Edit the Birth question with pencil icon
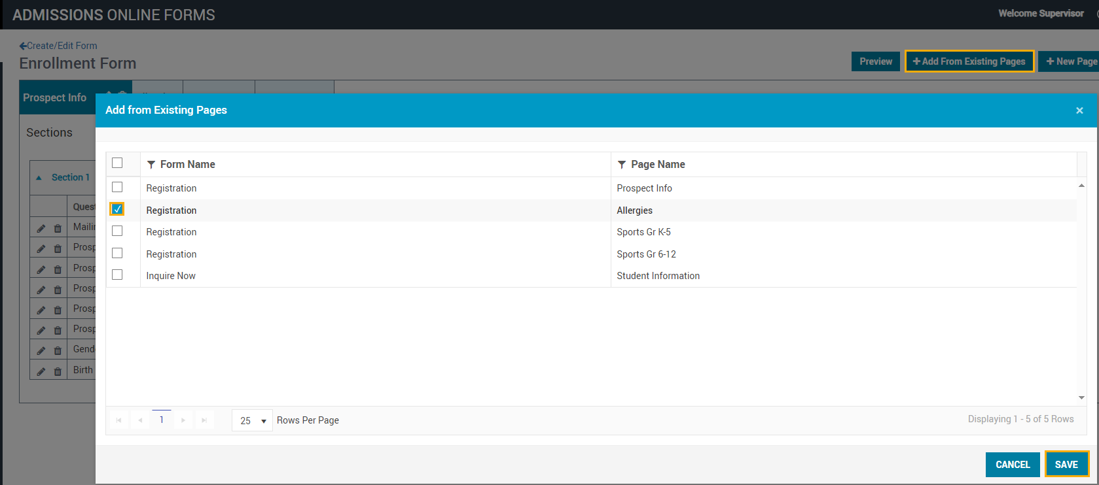The image size is (1099, 485). [41, 371]
